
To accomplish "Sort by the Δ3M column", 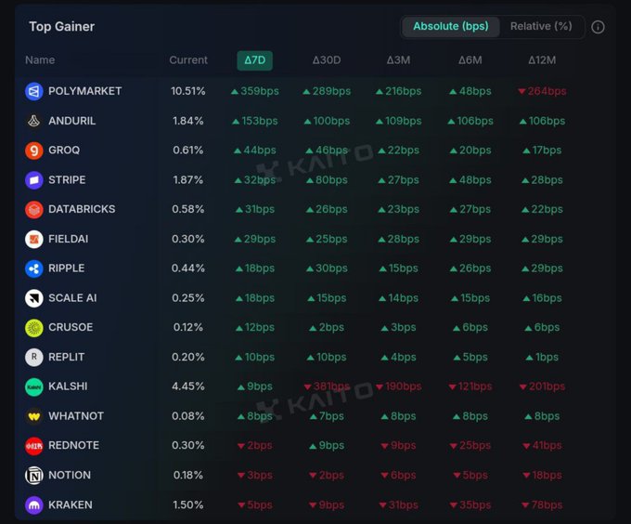I will [x=398, y=60].
